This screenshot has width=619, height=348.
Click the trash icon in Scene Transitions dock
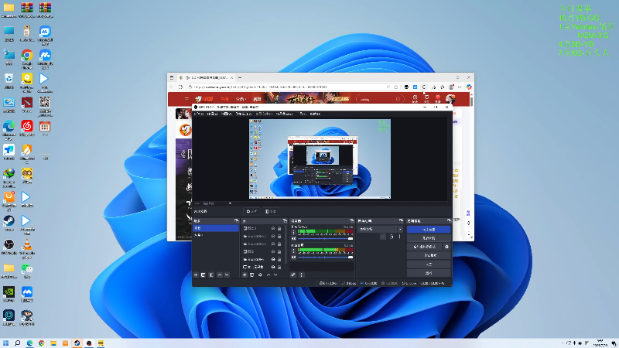point(392,237)
